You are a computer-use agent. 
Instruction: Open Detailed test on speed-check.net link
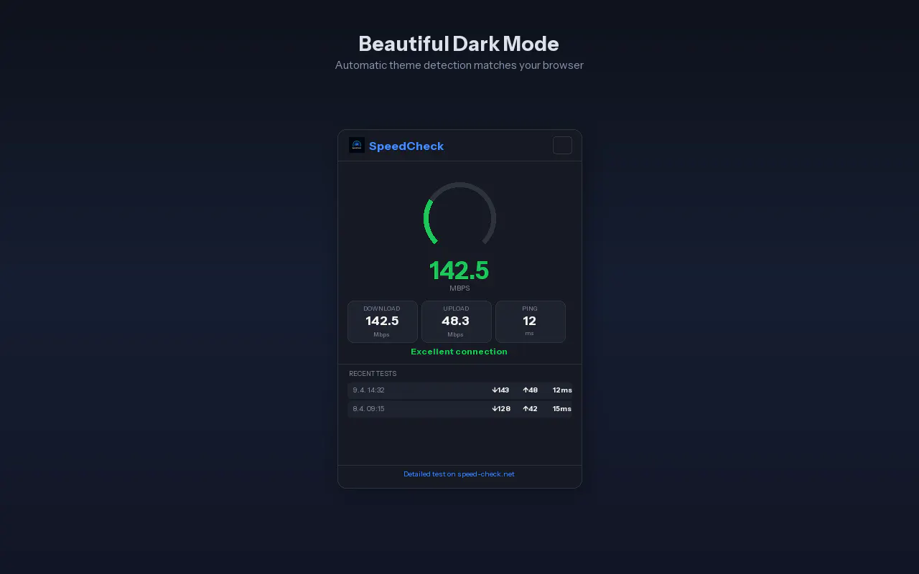click(459, 474)
